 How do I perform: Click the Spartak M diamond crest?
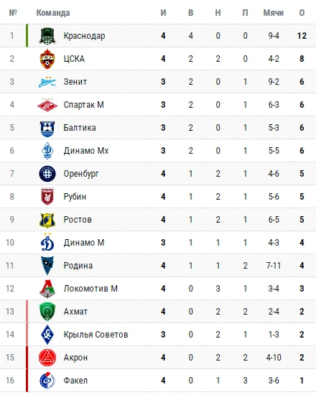(47, 105)
